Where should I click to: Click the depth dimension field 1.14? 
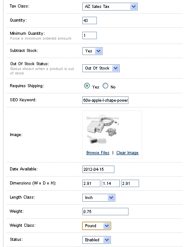(110, 183)
